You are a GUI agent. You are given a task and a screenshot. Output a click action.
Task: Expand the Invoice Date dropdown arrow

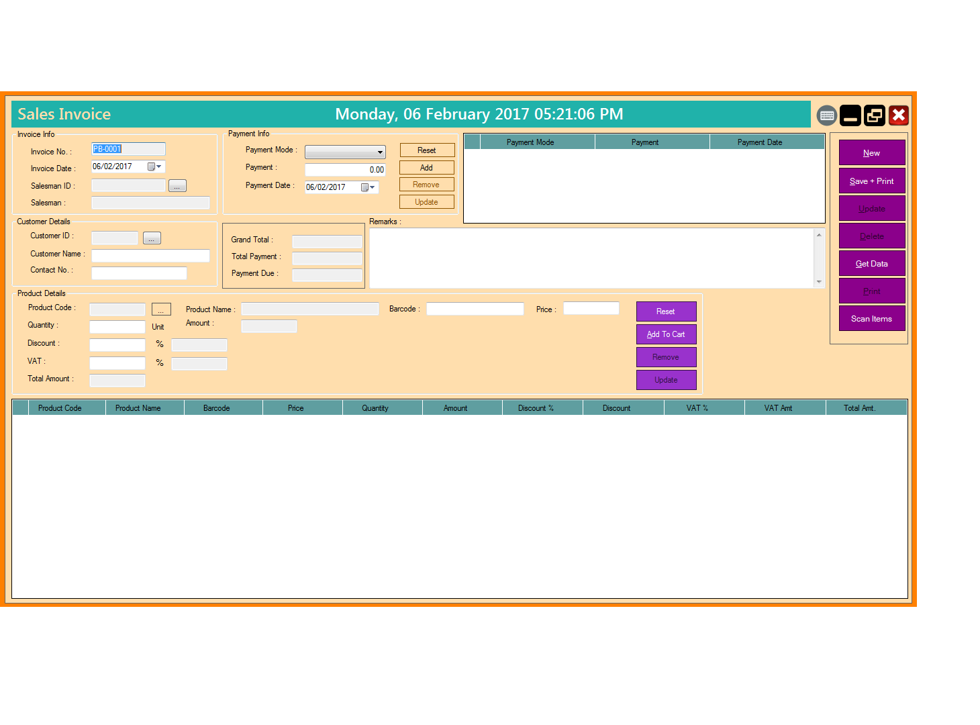point(160,166)
